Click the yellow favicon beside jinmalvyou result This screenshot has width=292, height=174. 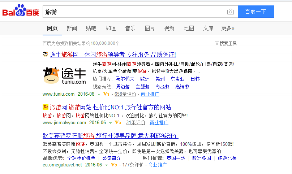(x=45, y=107)
